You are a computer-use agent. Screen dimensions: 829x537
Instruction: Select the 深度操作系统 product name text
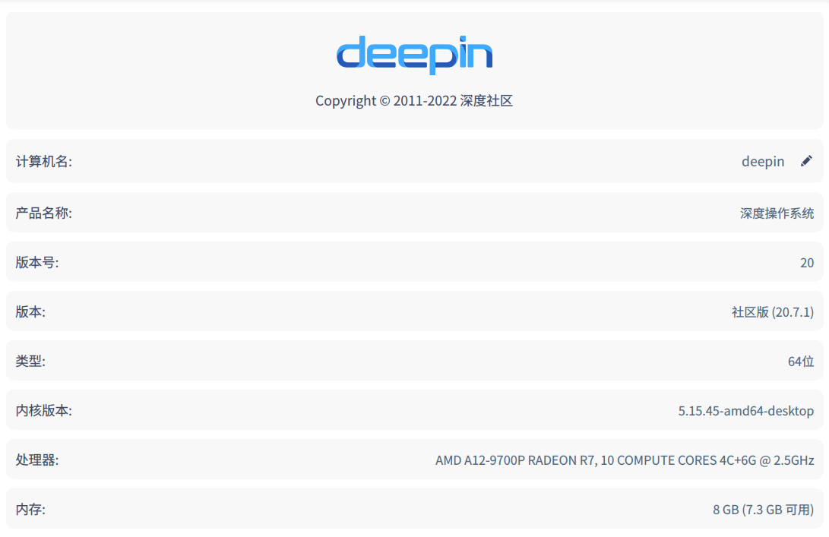coord(778,213)
